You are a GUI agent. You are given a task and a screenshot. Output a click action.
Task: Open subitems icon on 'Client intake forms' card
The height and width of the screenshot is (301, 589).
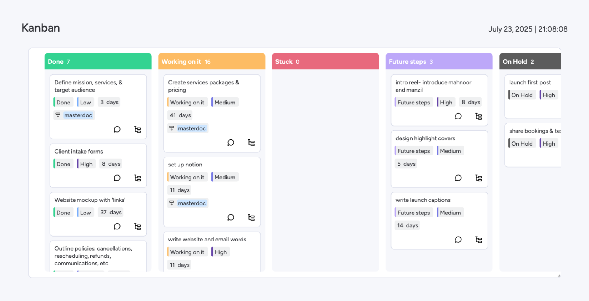coord(137,178)
